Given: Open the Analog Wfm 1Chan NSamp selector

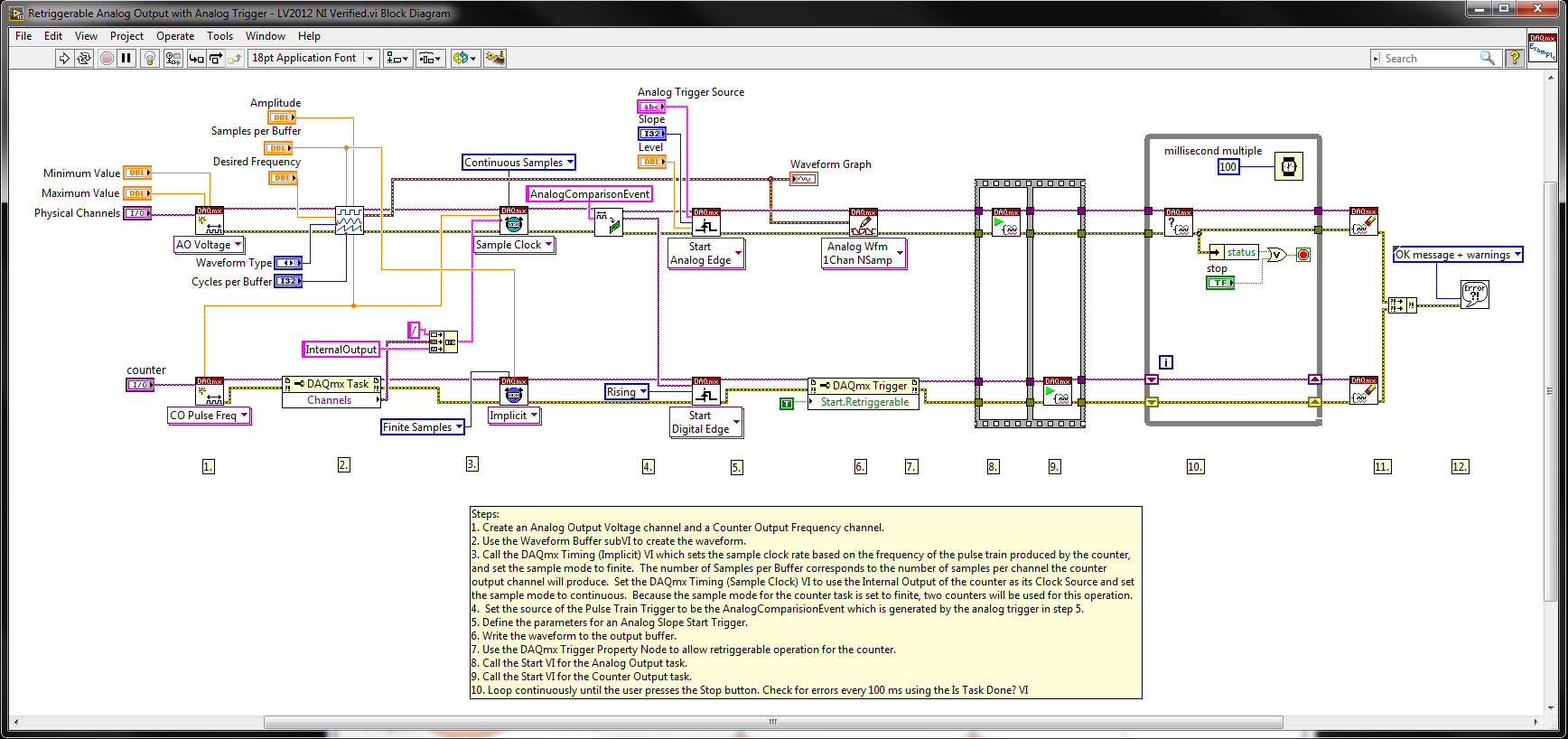Looking at the screenshot, I should 863,254.
